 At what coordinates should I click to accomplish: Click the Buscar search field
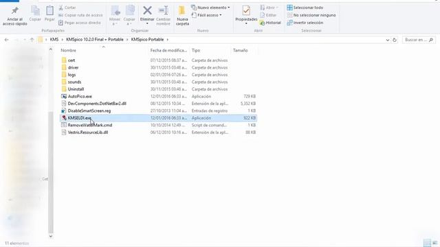[x=419, y=40]
